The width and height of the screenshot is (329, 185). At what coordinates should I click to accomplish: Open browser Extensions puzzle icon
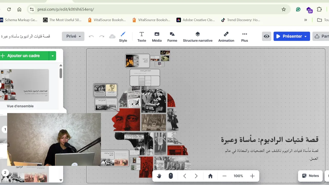[x=319, y=10]
